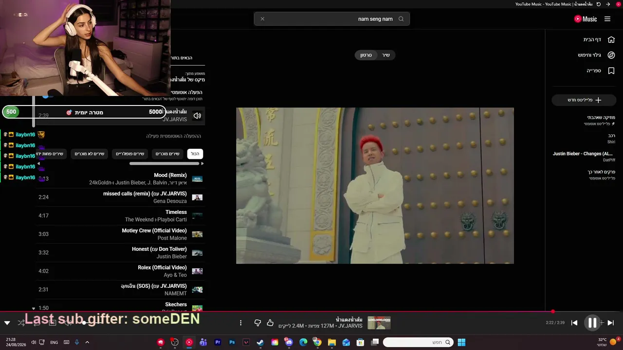Select Rolex (Official Video) in queue
Viewport: 623px width, 350px height.
pyautogui.click(x=162, y=268)
